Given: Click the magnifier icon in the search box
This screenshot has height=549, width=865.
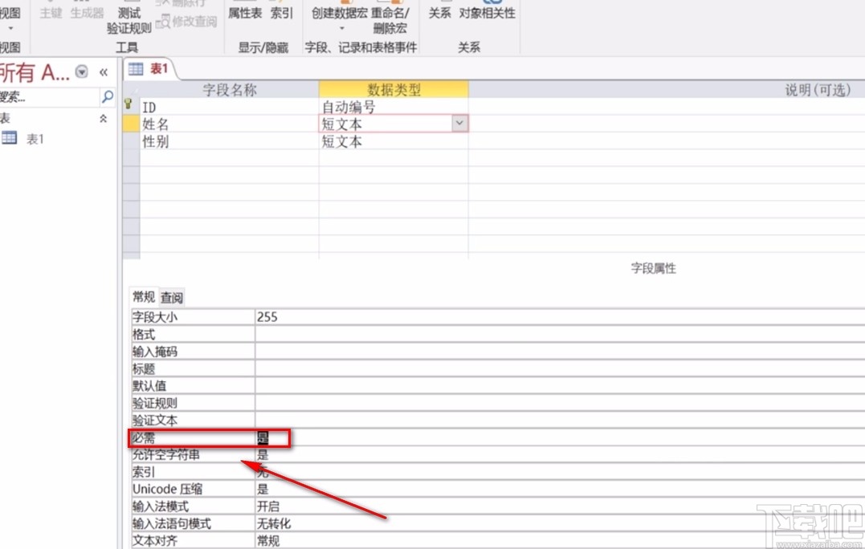Looking at the screenshot, I should click(x=105, y=96).
